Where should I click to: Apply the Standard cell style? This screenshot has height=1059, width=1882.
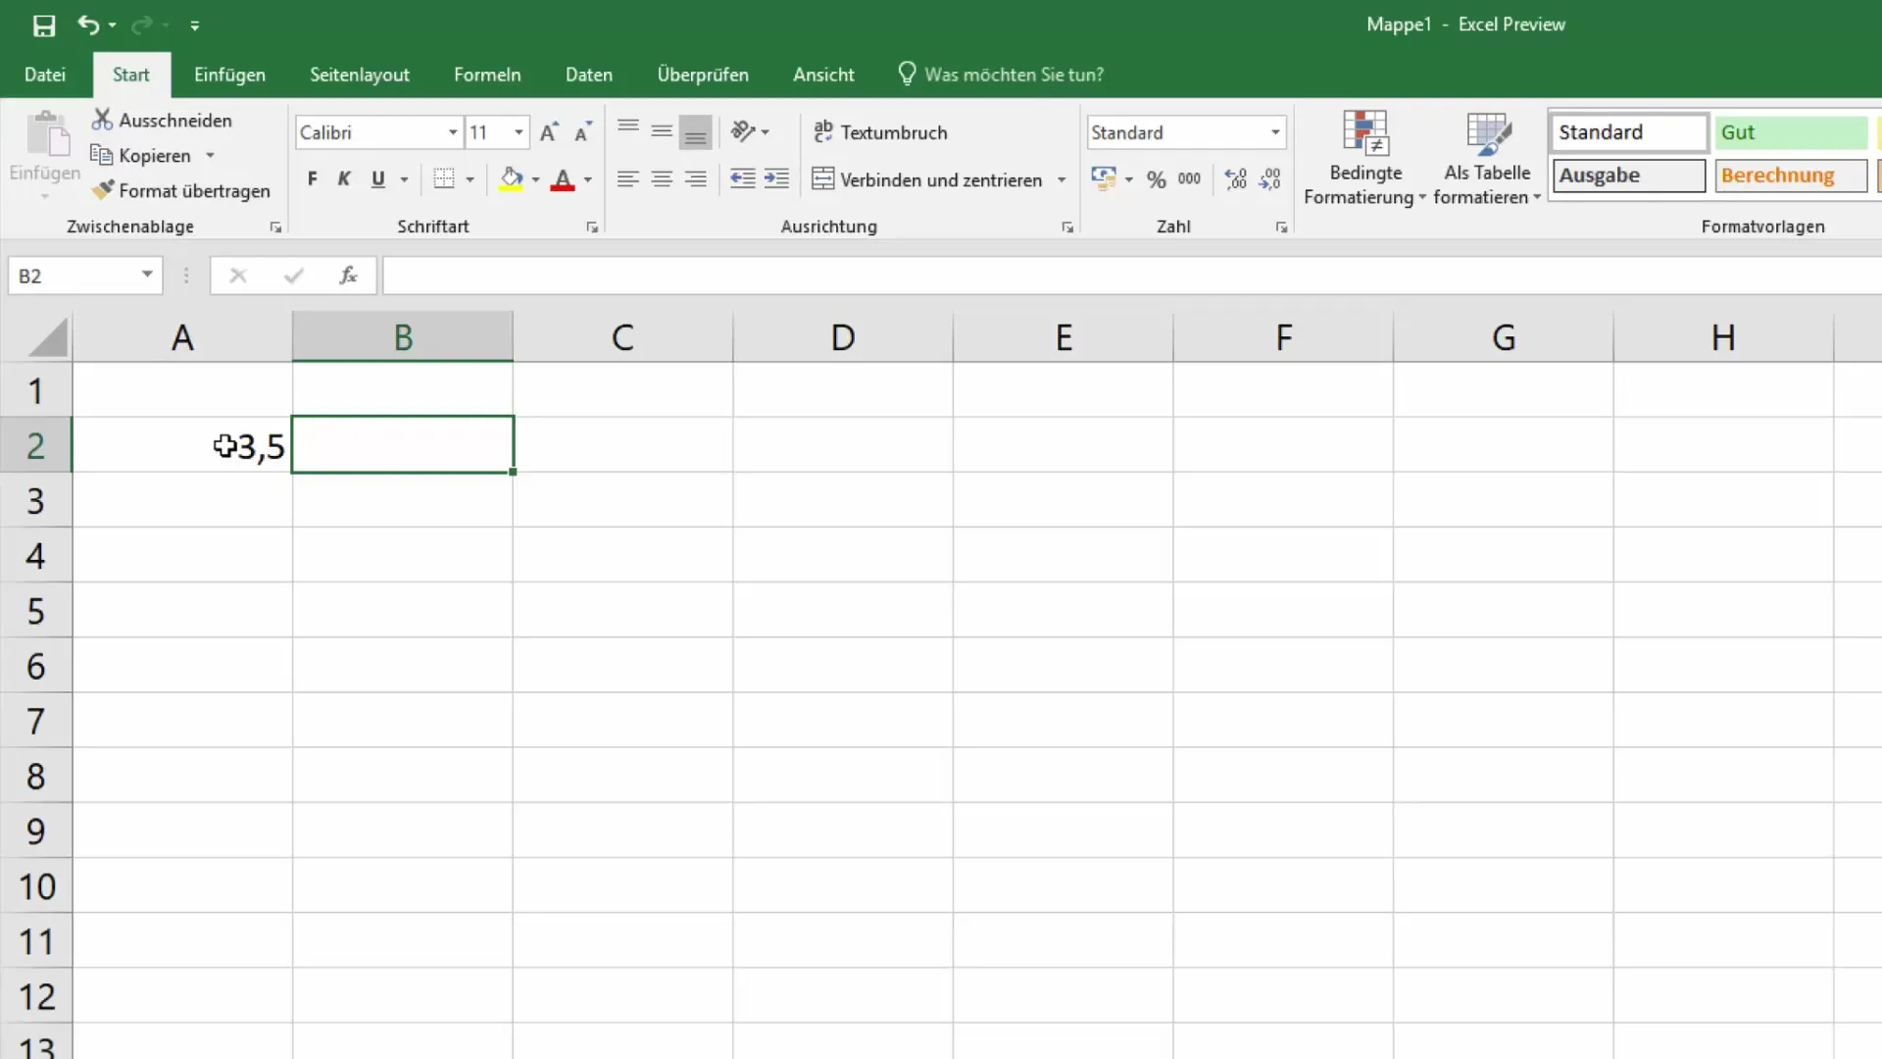point(1629,132)
